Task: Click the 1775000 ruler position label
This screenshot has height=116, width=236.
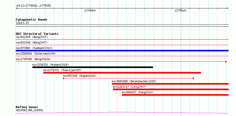Action: pyautogui.click(x=181, y=11)
